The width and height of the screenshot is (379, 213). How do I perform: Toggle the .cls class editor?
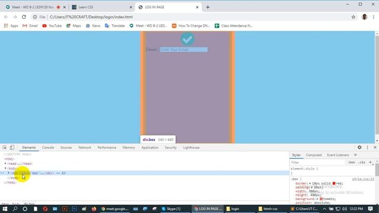362,163
